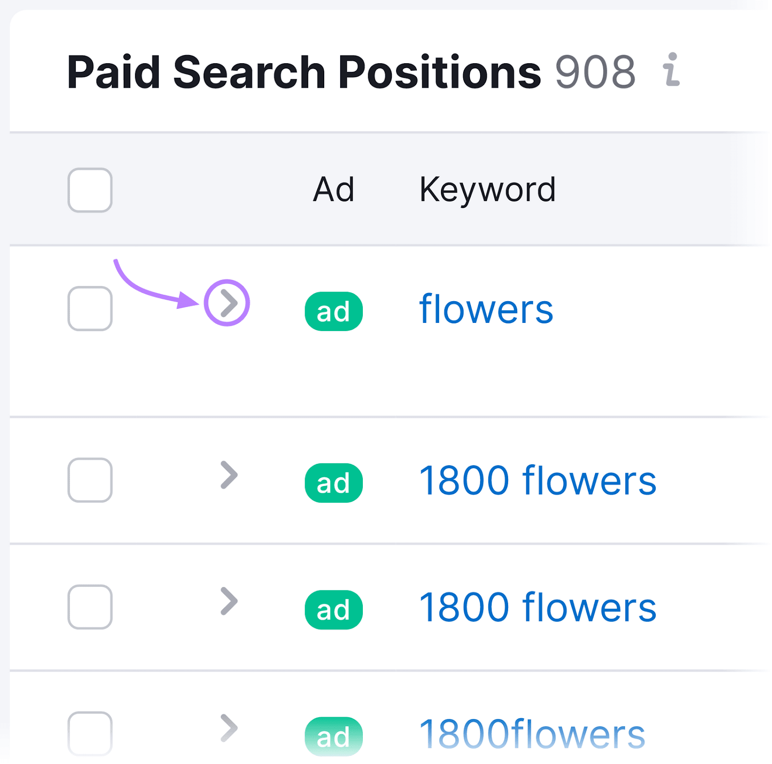The image size is (772, 764).
Task: Check the checkbox on the flowers row
Action: point(90,309)
